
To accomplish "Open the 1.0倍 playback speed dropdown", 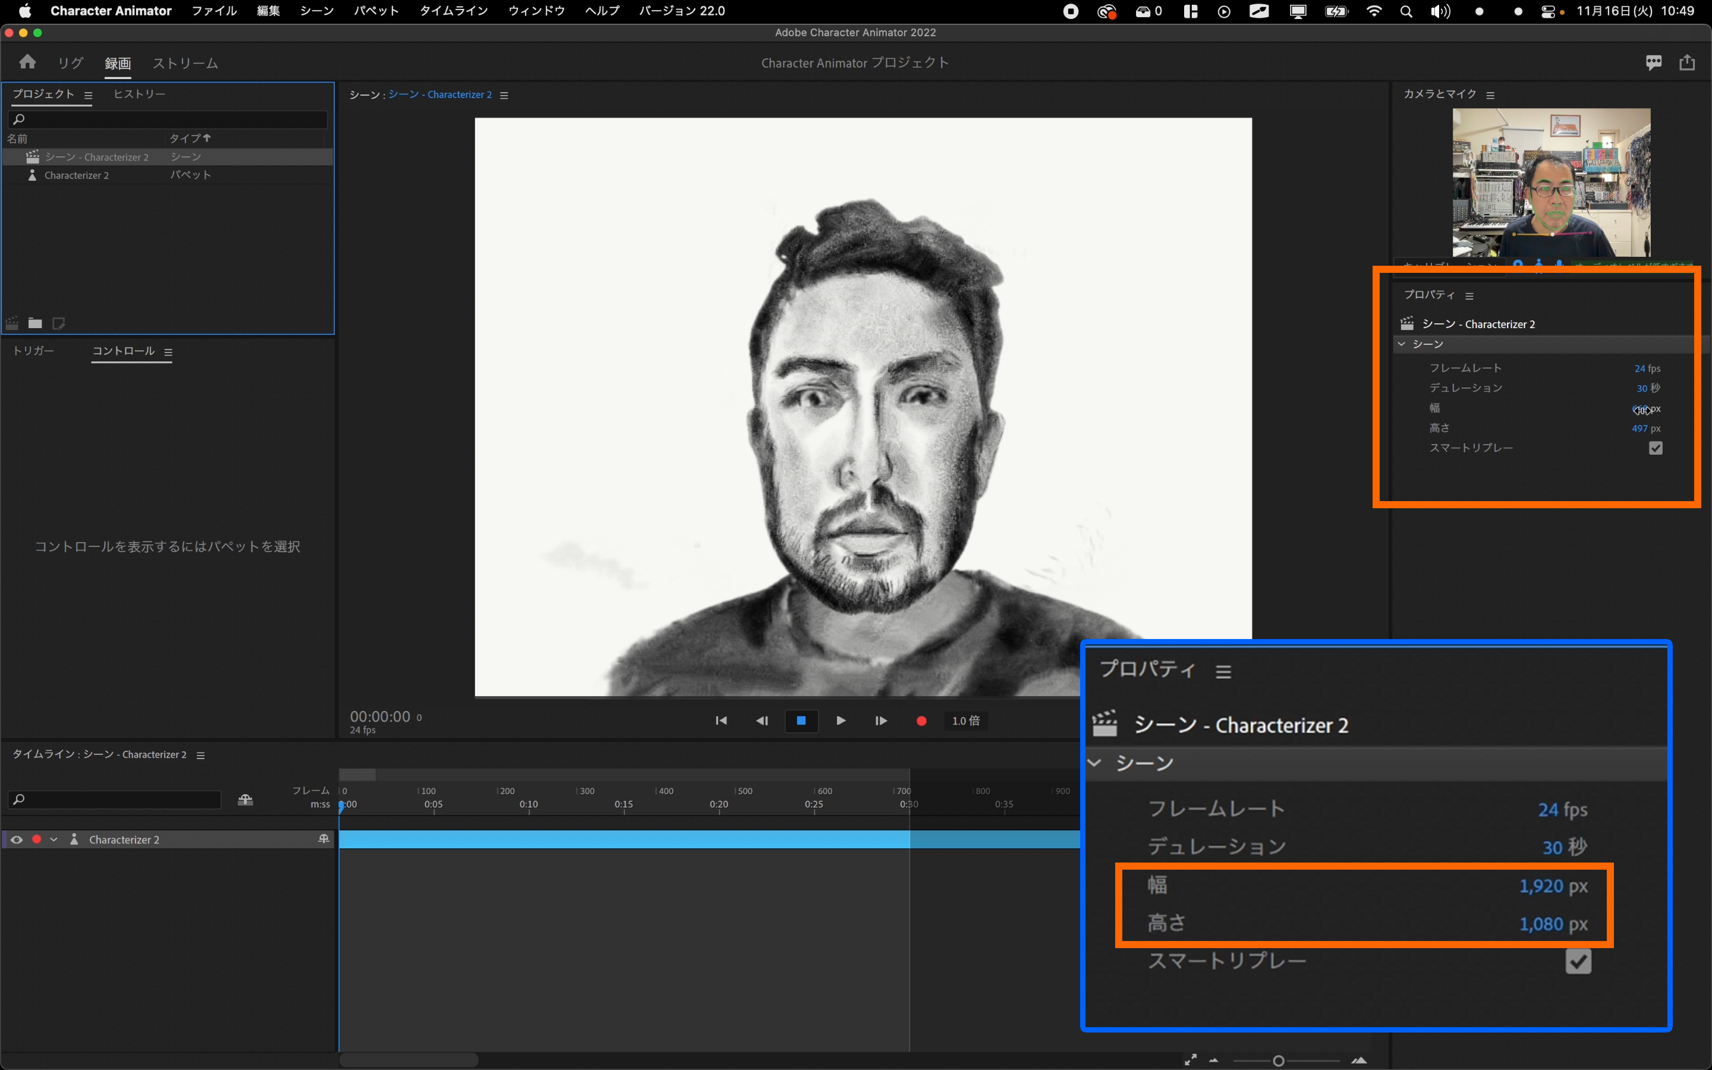I will (x=965, y=720).
